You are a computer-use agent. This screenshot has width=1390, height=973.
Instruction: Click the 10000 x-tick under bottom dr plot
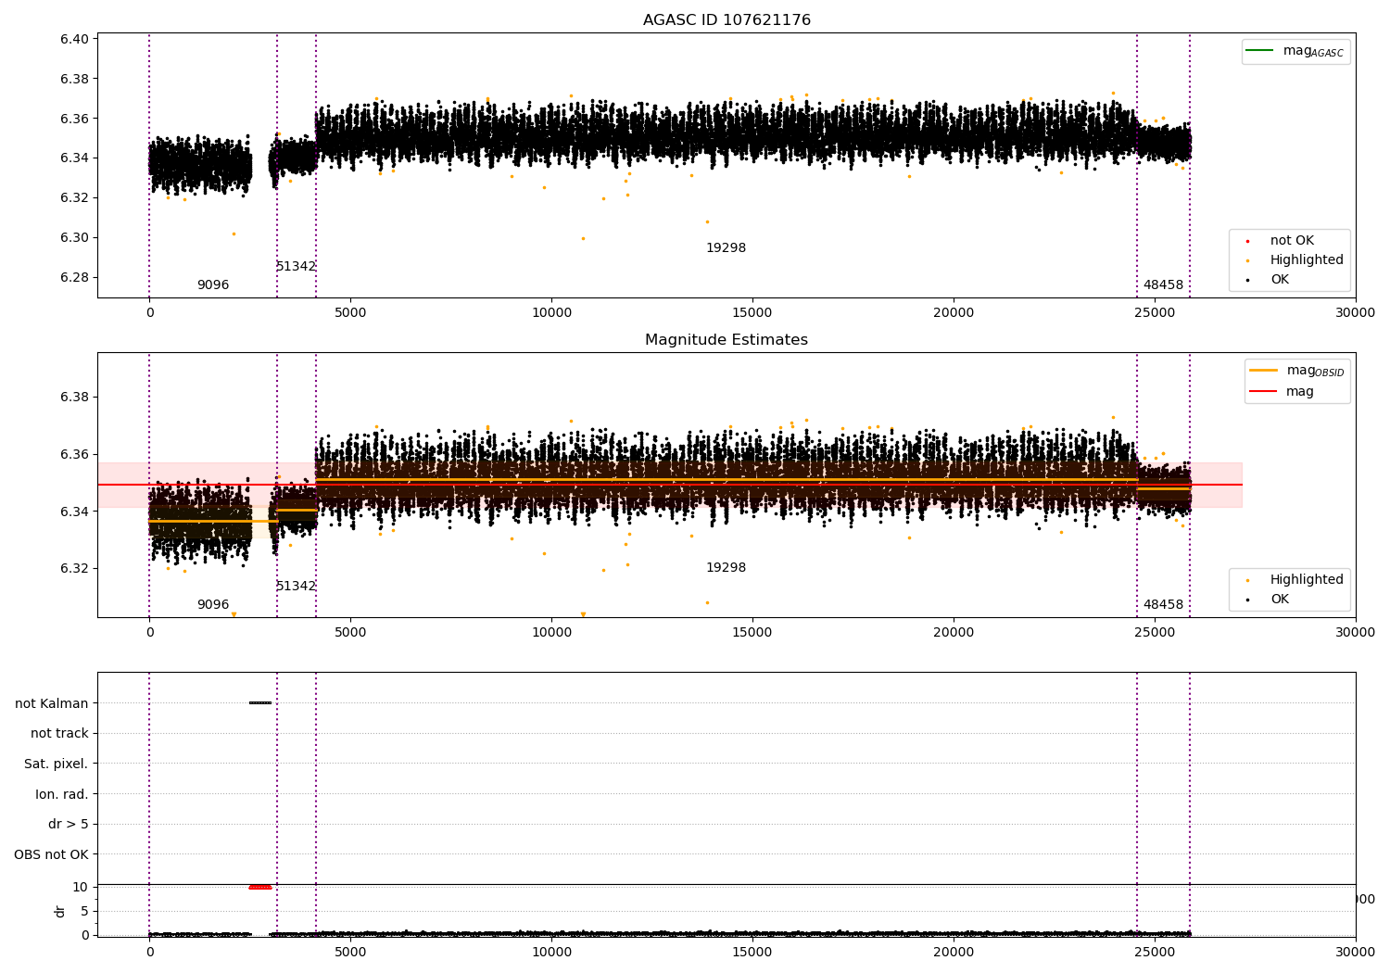click(x=551, y=951)
